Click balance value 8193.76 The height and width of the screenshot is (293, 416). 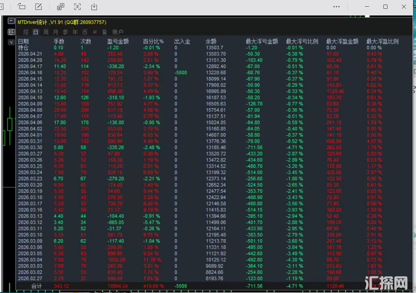[215, 278]
